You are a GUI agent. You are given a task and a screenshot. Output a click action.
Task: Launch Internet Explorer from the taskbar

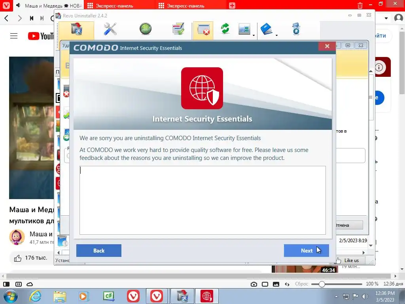(x=35, y=296)
